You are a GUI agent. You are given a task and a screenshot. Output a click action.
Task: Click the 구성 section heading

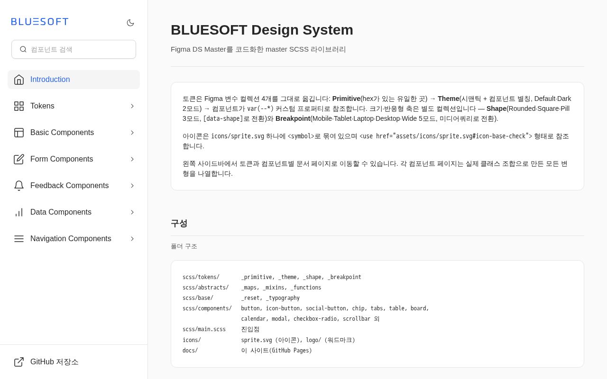(179, 224)
